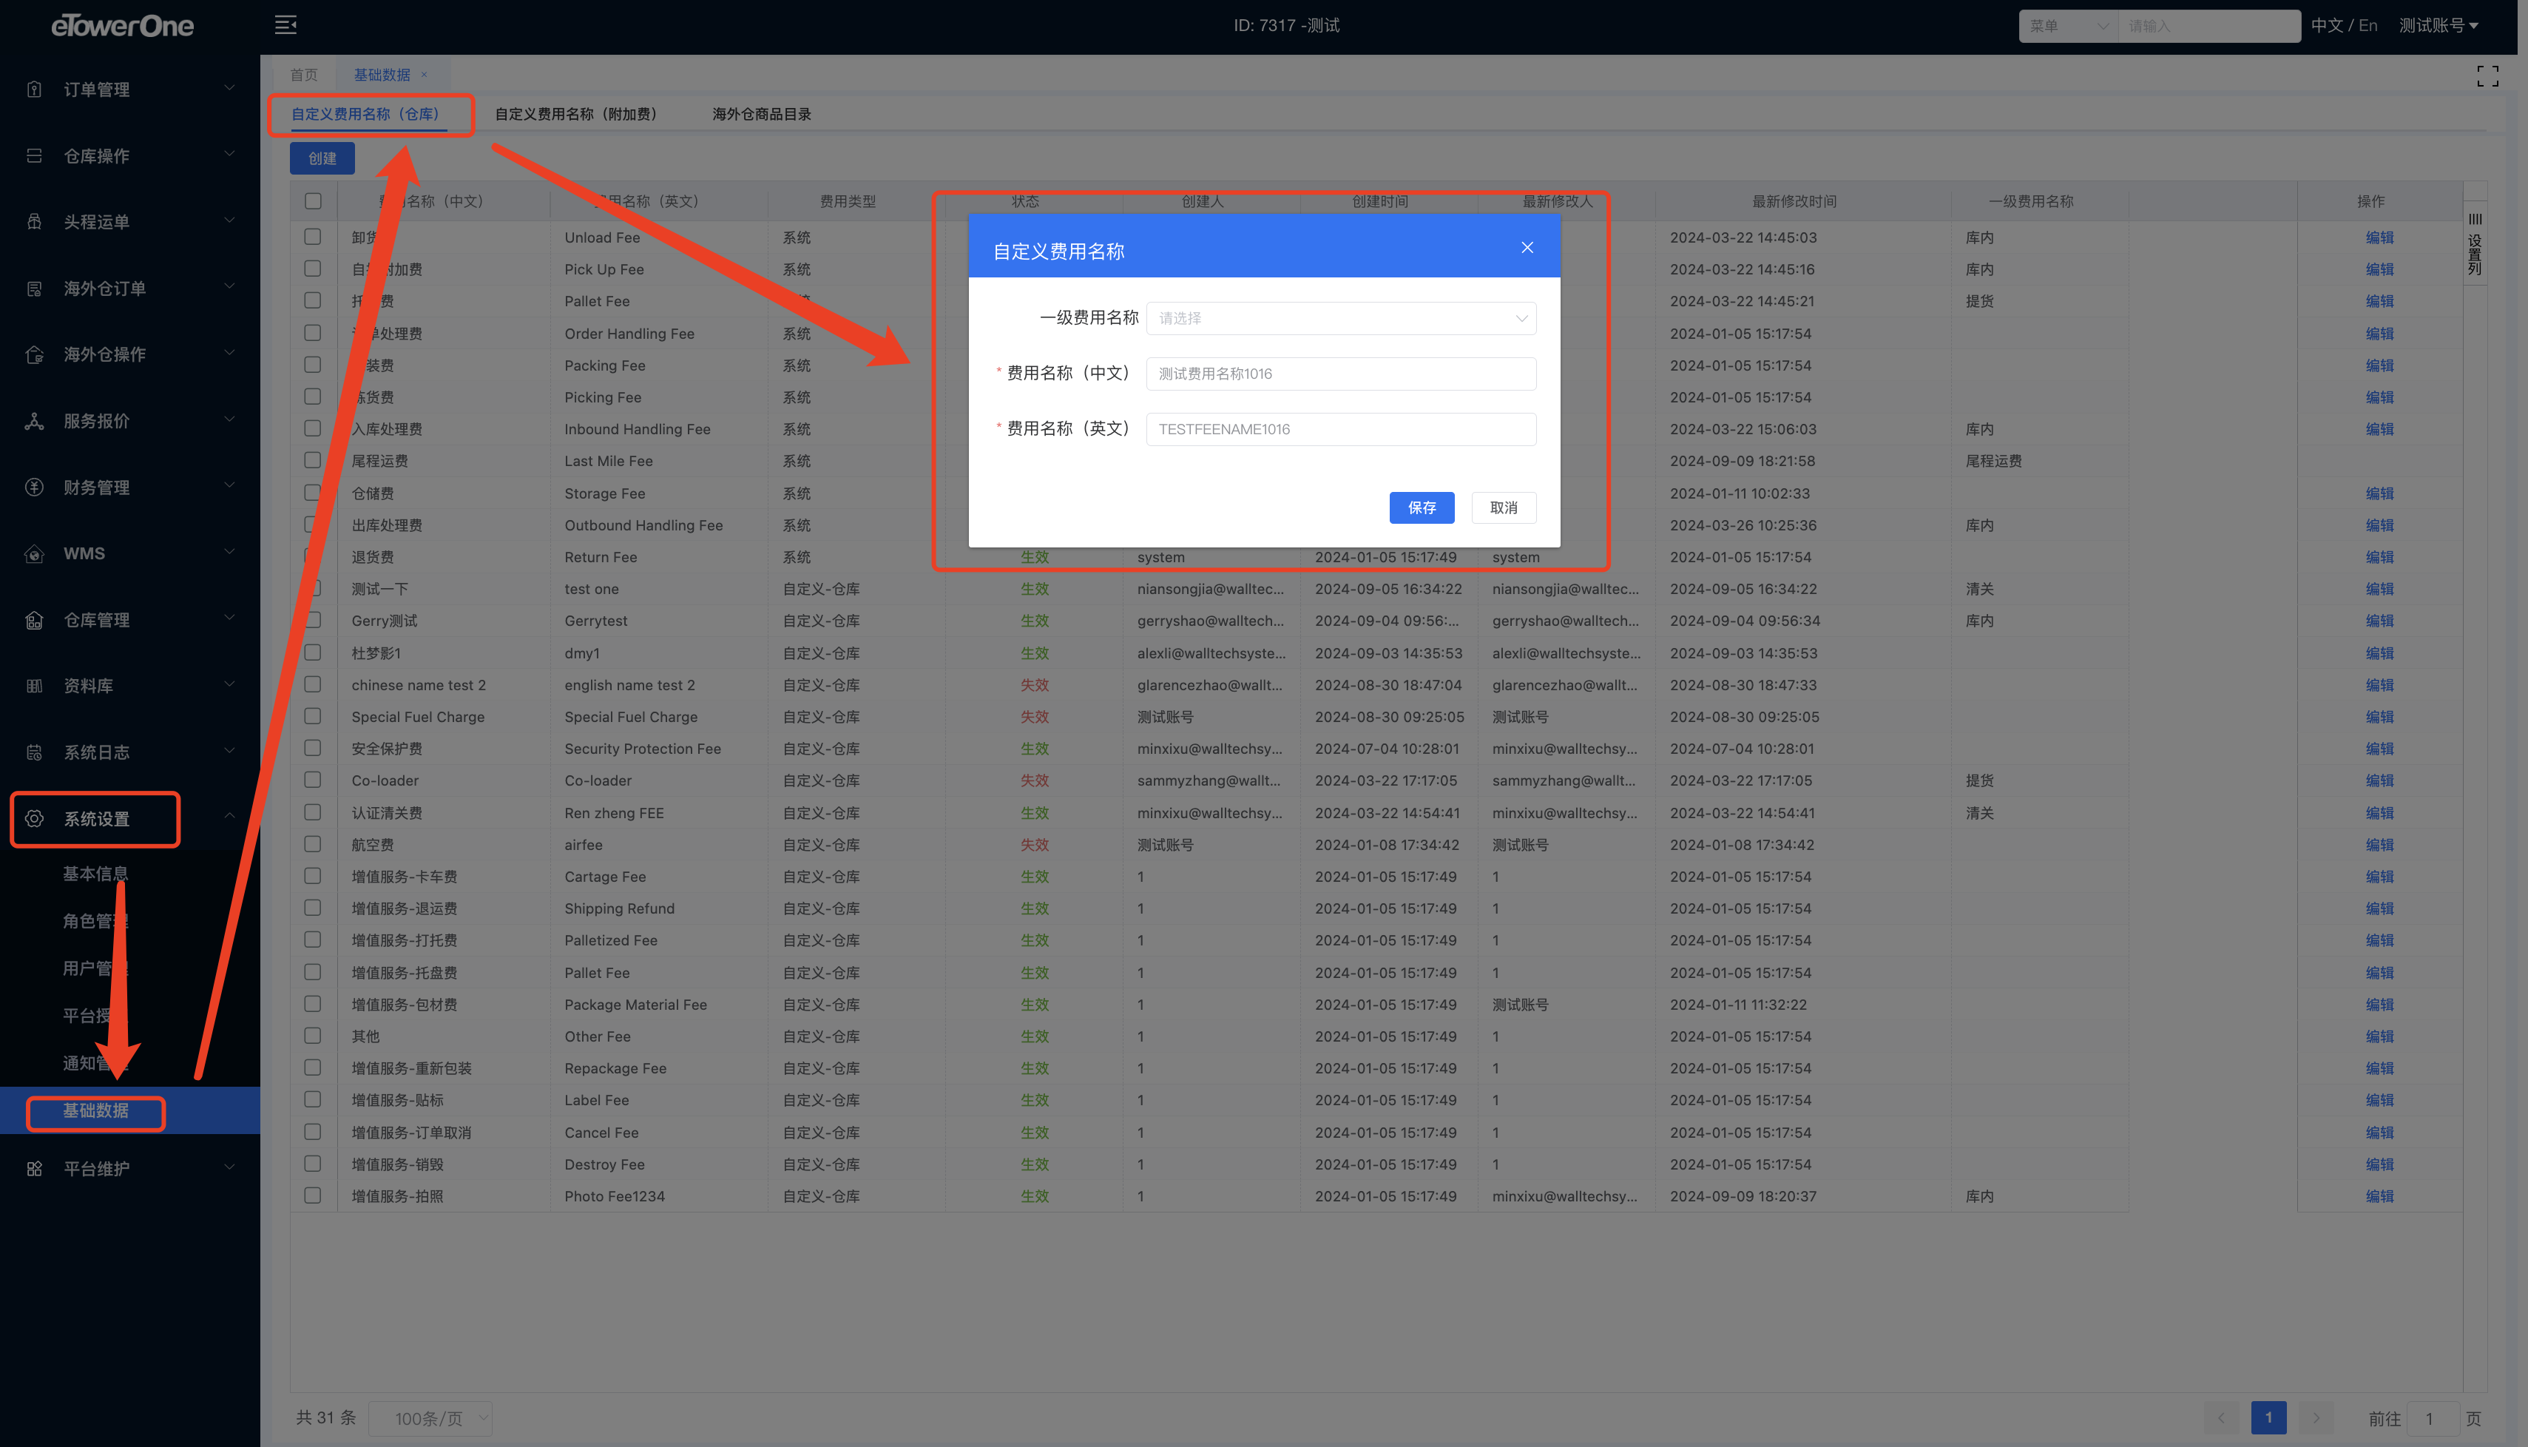The height and width of the screenshot is (1447, 2528).
Task: Click the fullscreen toggle icon
Action: click(2487, 76)
